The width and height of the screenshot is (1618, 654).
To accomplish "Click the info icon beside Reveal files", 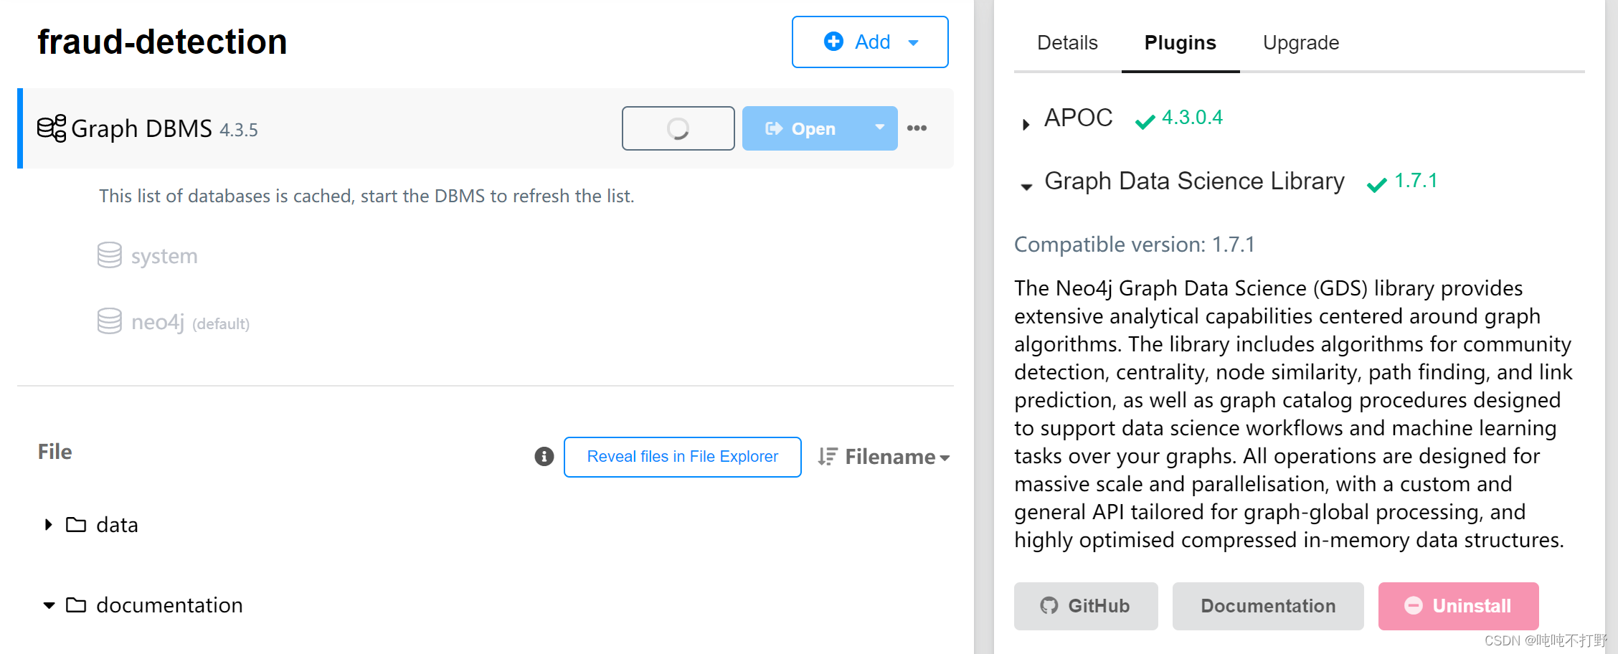I will click(x=544, y=456).
